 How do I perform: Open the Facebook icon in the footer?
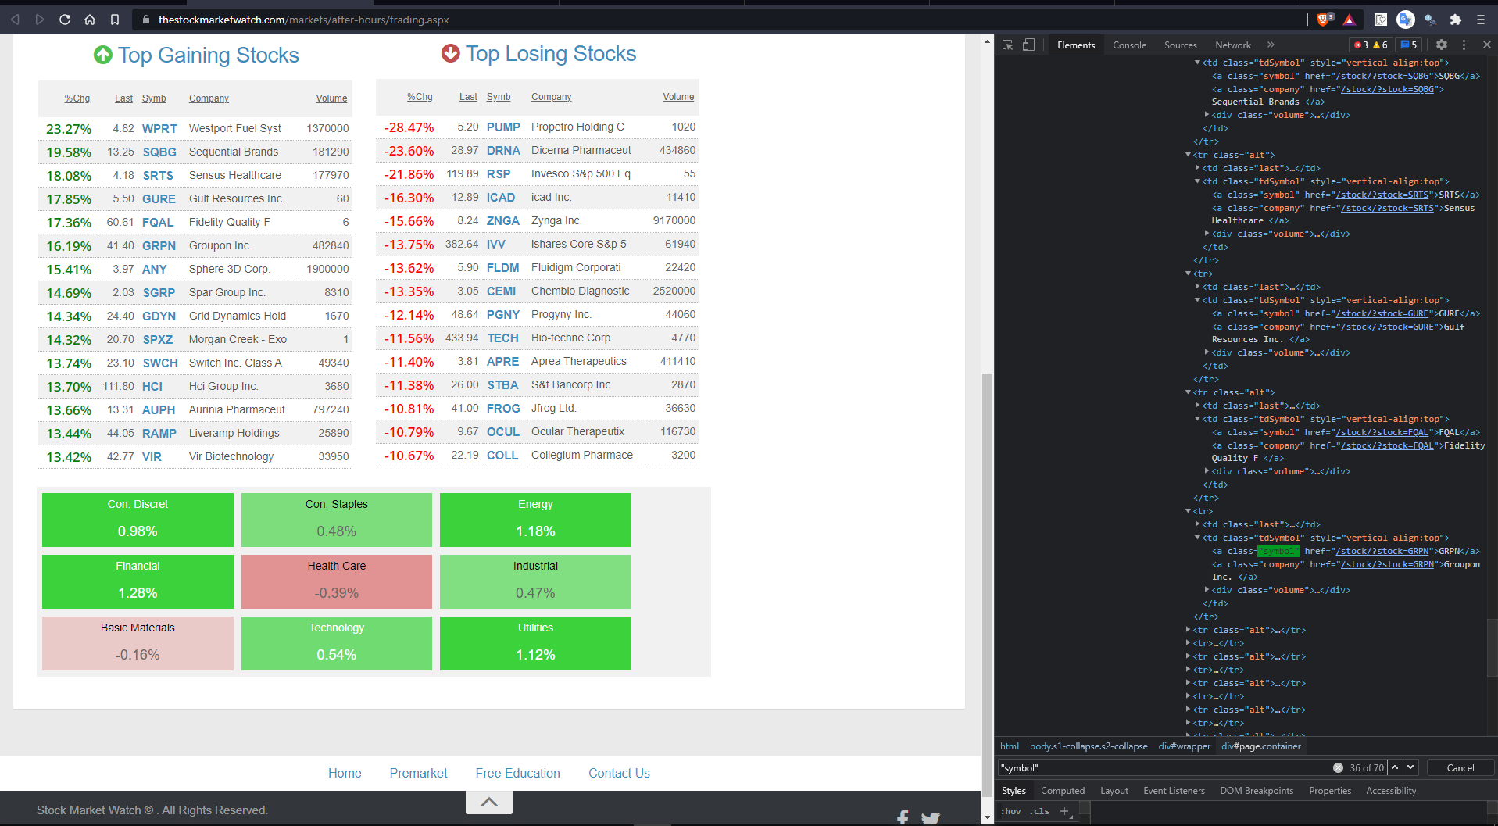903,817
